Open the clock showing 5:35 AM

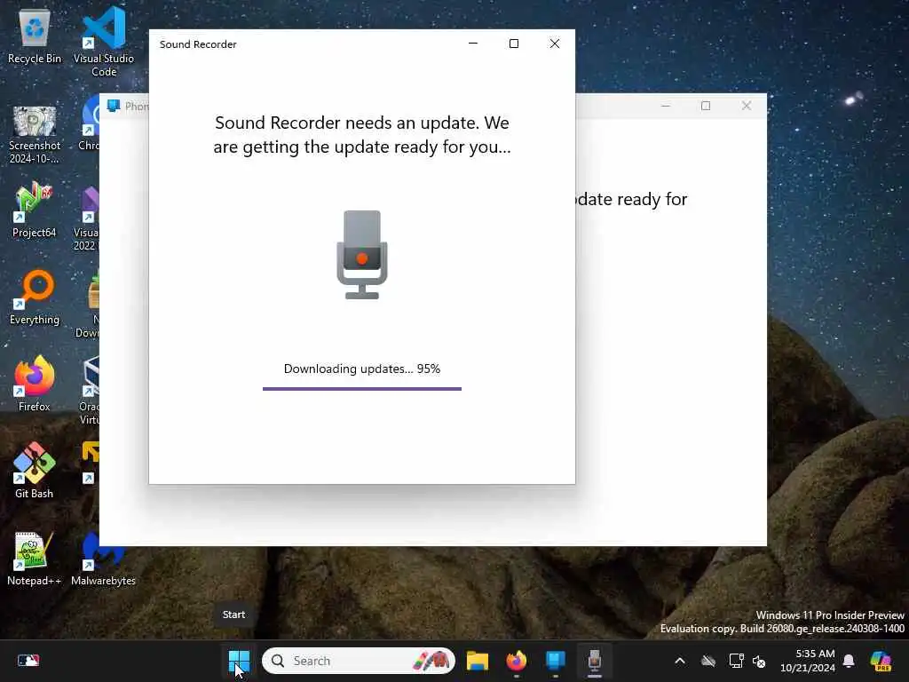808,661
